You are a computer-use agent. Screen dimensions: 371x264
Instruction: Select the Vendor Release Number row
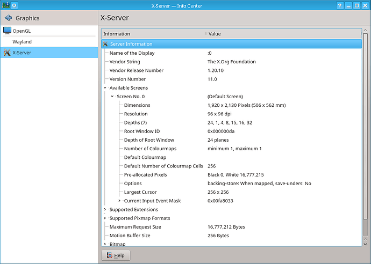point(232,70)
